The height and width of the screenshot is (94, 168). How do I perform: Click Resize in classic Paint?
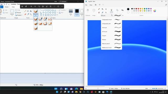[18, 13]
